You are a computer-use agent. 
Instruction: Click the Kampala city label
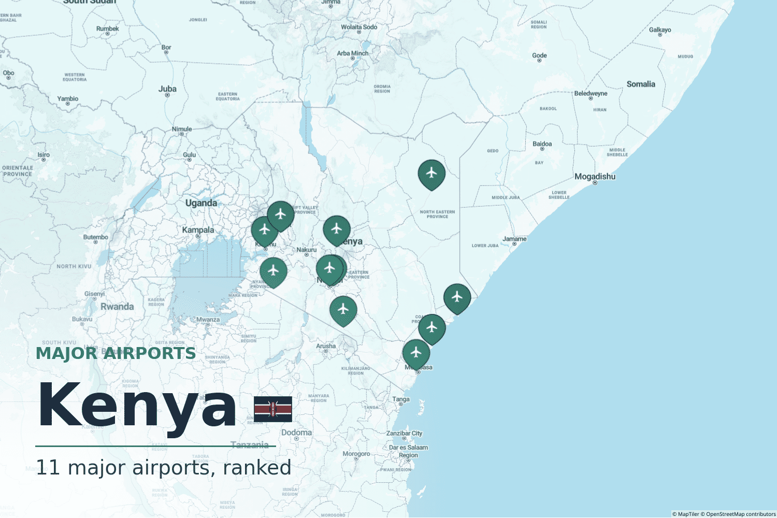click(x=198, y=230)
